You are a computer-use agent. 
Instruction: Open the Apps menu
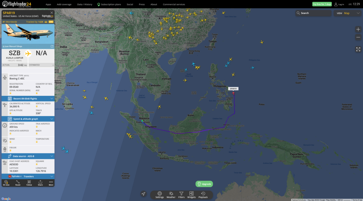point(48,4)
